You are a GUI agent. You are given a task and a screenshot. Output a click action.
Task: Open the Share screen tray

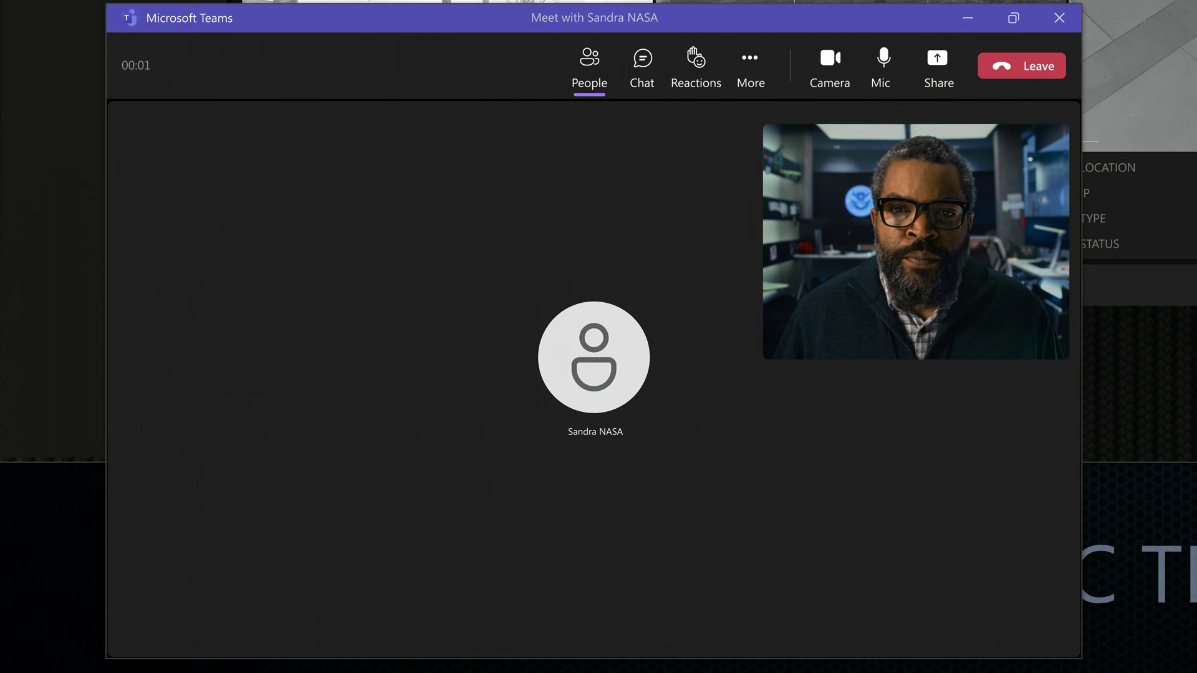[938, 68]
